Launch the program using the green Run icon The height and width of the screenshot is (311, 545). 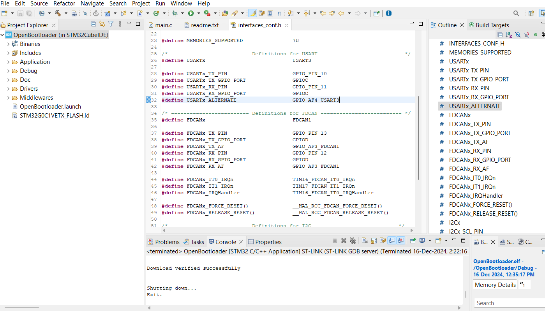(190, 13)
